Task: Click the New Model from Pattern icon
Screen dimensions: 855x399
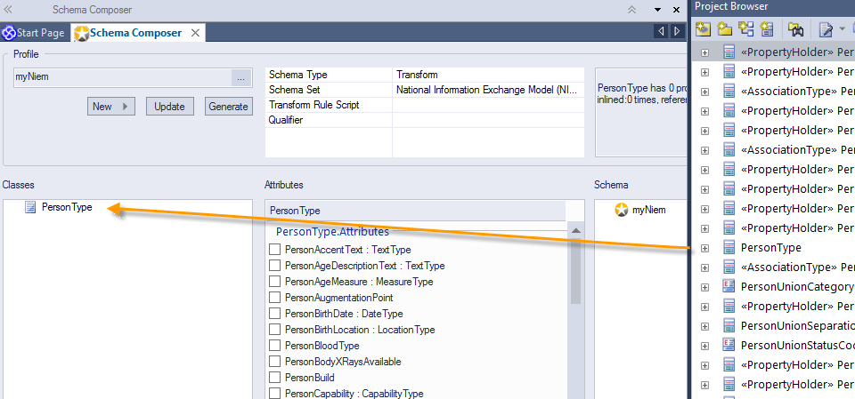Action: point(704,28)
